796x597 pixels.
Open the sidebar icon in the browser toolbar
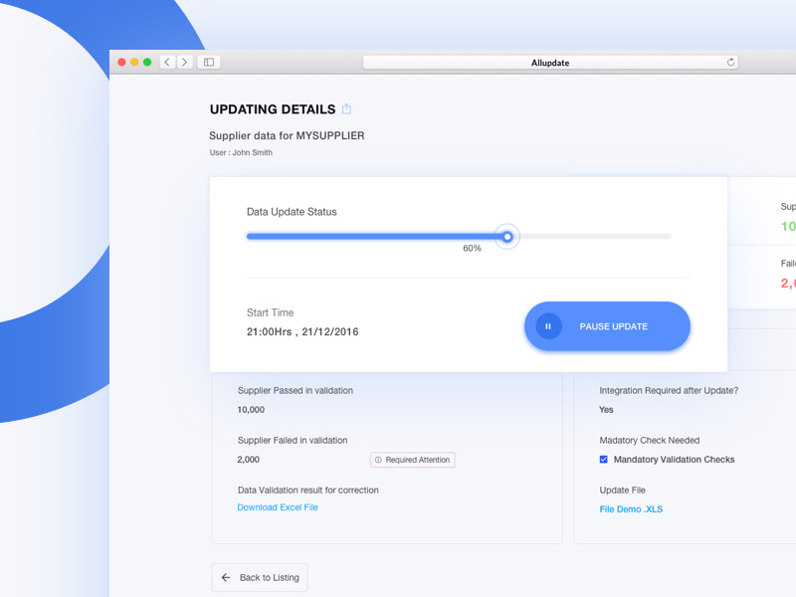pyautogui.click(x=209, y=62)
